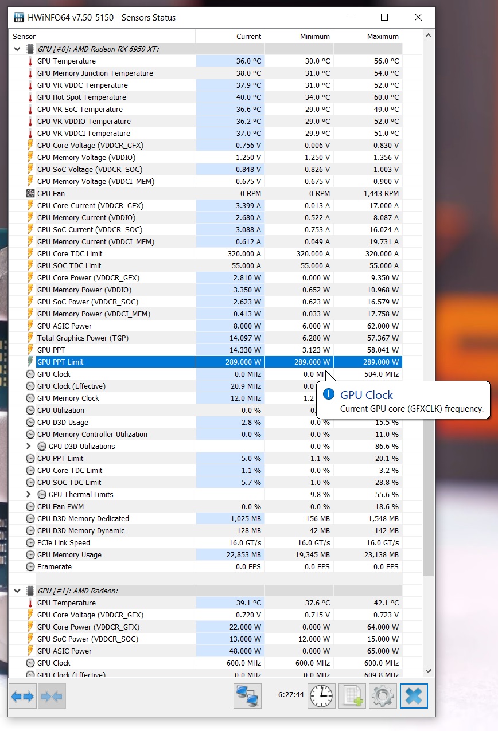
Task: Click chip icon of GPU [#1] header
Action: coord(30,591)
